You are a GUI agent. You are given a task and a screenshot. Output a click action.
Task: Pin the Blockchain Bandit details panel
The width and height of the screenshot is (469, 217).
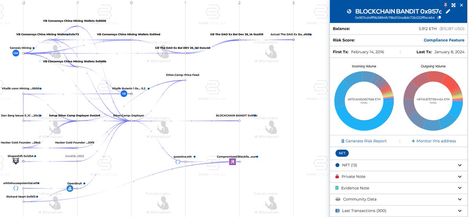click(x=446, y=5)
